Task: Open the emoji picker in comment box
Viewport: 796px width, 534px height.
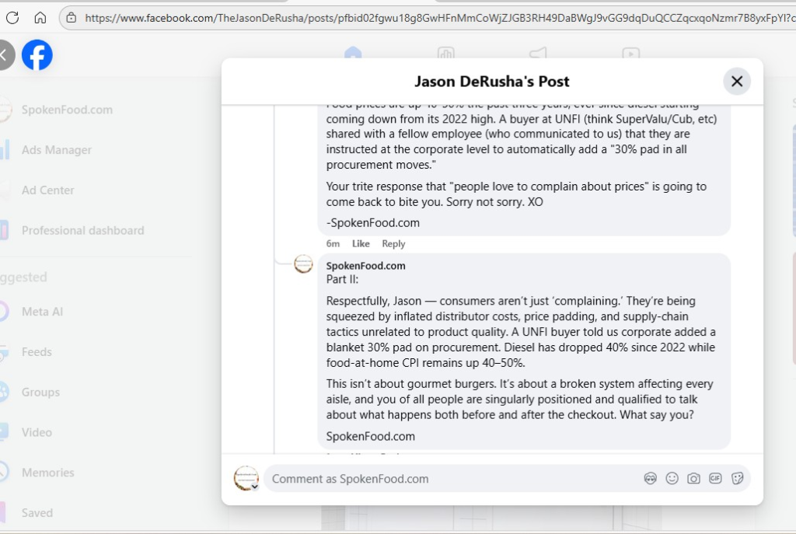Action: pyautogui.click(x=672, y=479)
